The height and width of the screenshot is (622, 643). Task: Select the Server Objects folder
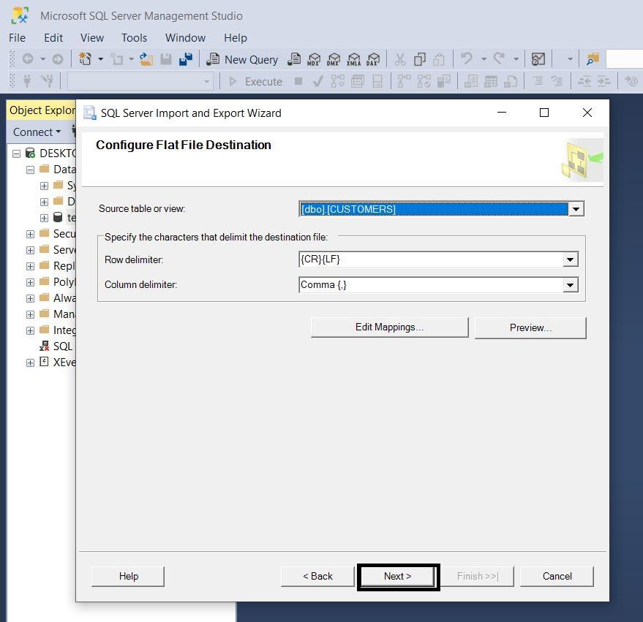pyautogui.click(x=57, y=250)
